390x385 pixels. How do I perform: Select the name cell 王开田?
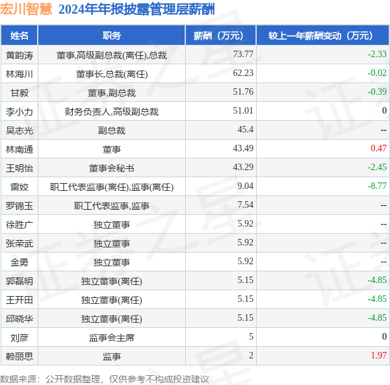pos(19,300)
